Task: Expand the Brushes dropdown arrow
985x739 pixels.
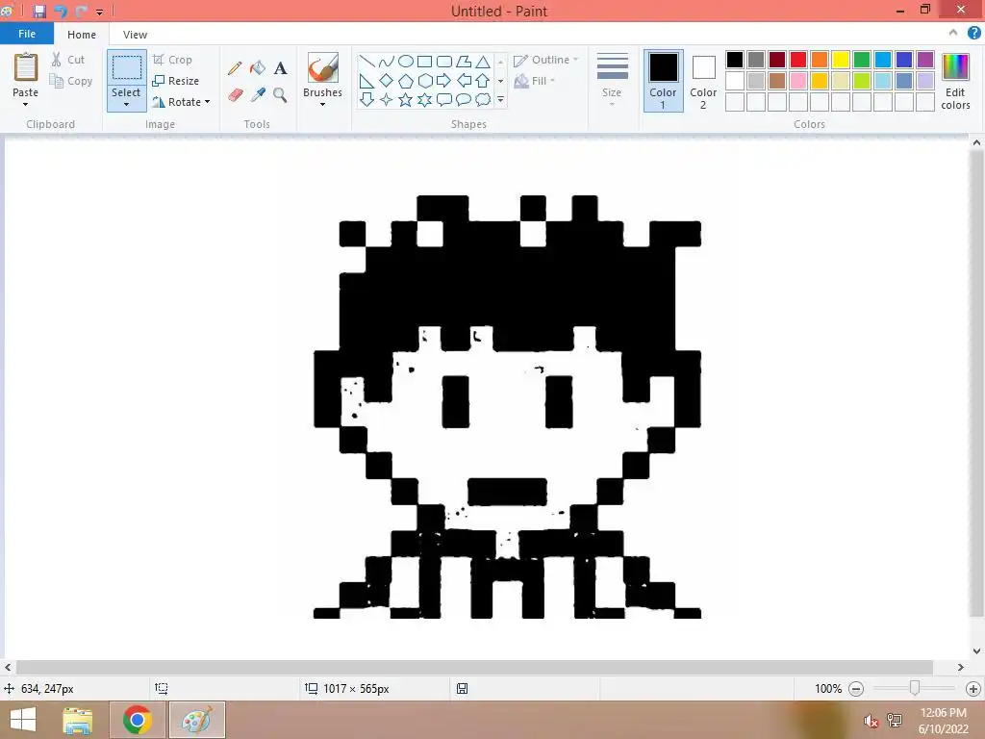Action: coord(323,104)
